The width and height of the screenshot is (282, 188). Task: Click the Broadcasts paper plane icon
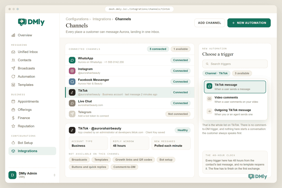tap(13, 68)
